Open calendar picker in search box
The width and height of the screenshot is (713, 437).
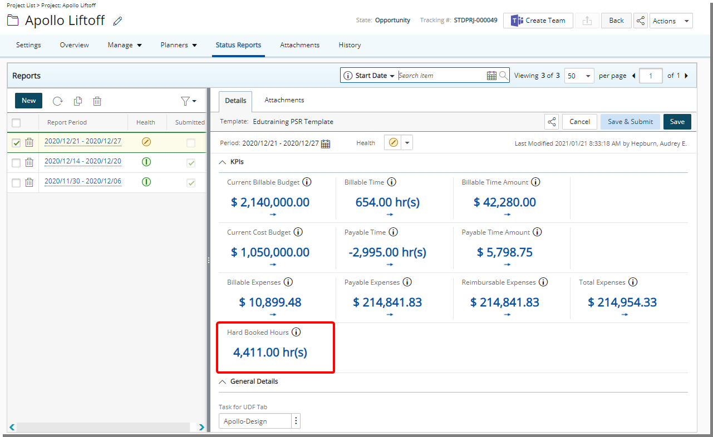pyautogui.click(x=491, y=76)
